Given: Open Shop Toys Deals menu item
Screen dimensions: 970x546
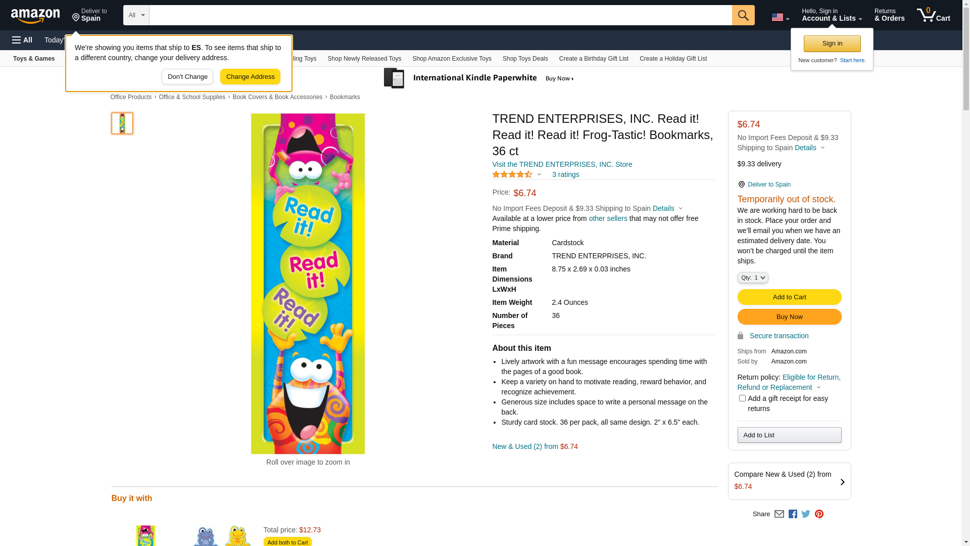Looking at the screenshot, I should tap(525, 59).
